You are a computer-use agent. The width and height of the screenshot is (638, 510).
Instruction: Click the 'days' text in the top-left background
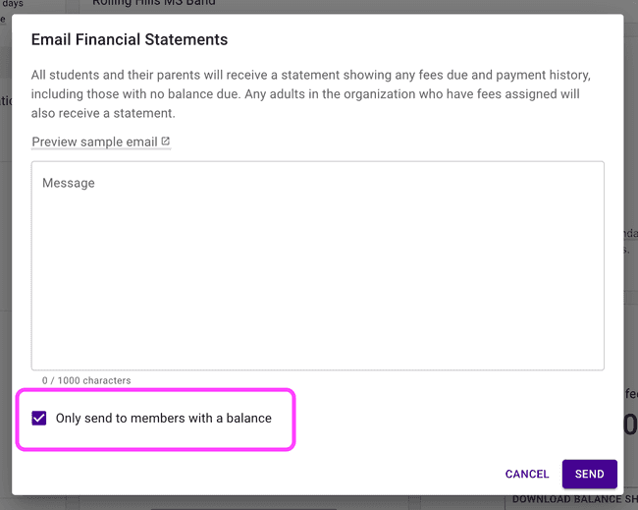coord(13,4)
